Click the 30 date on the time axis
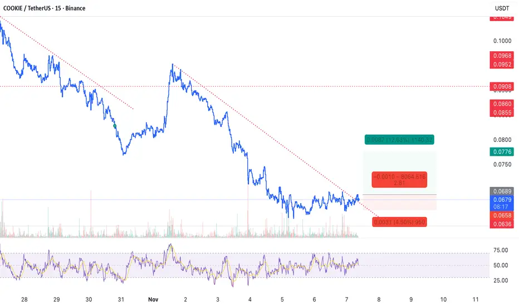 [89, 299]
